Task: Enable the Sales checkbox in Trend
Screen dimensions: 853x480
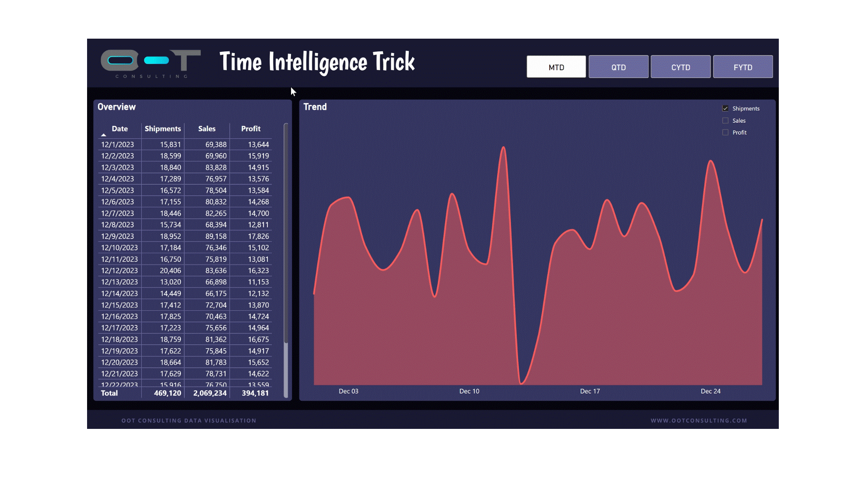Action: (x=725, y=120)
